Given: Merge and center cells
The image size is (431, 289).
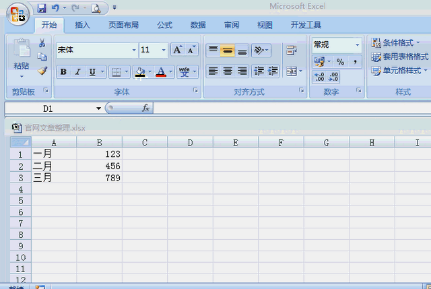Looking at the screenshot, I should pyautogui.click(x=292, y=71).
